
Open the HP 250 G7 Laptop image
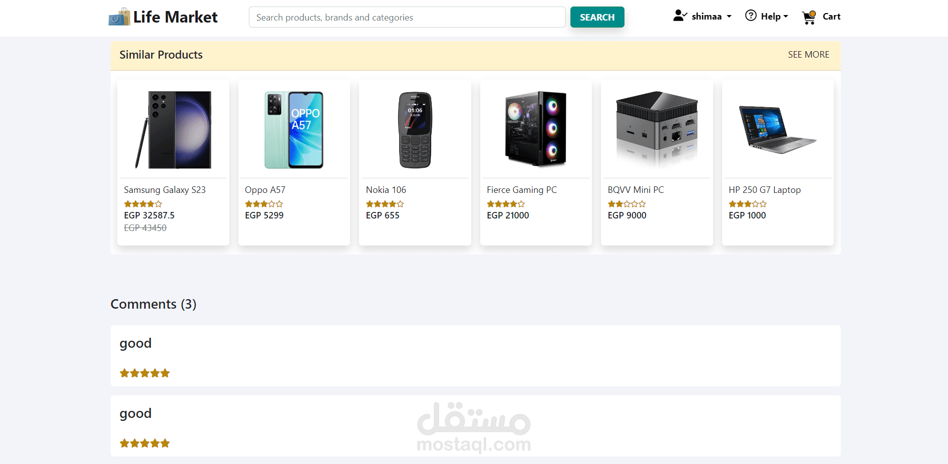click(778, 130)
